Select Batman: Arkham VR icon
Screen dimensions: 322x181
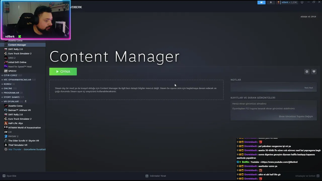pyautogui.click(x=6, y=110)
